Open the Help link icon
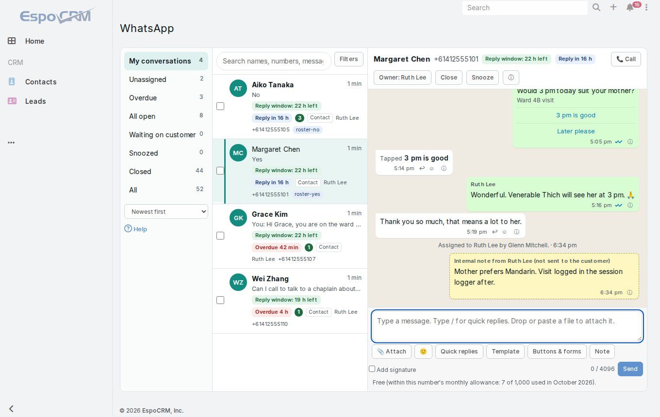The image size is (660, 417). click(128, 228)
